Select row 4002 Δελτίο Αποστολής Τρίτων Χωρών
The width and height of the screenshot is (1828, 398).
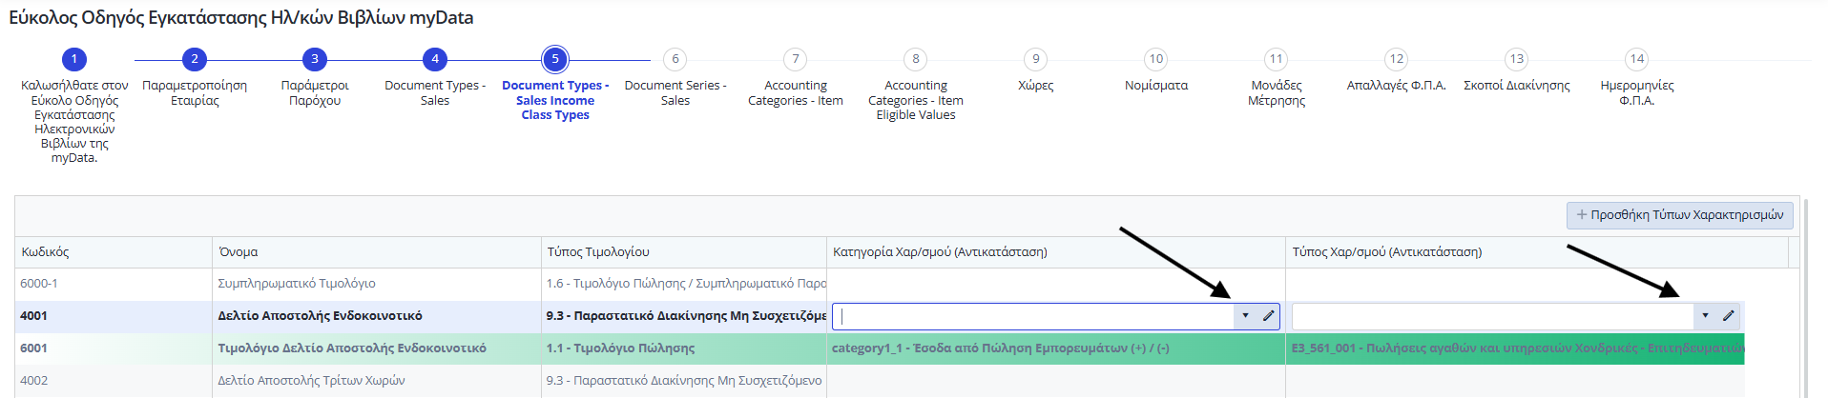click(x=311, y=381)
